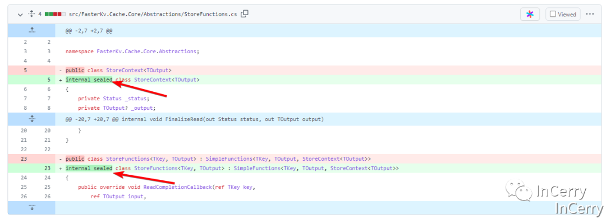Click the ReadCompletionCallback code line
The width and height of the screenshot is (606, 219).
pos(167,187)
